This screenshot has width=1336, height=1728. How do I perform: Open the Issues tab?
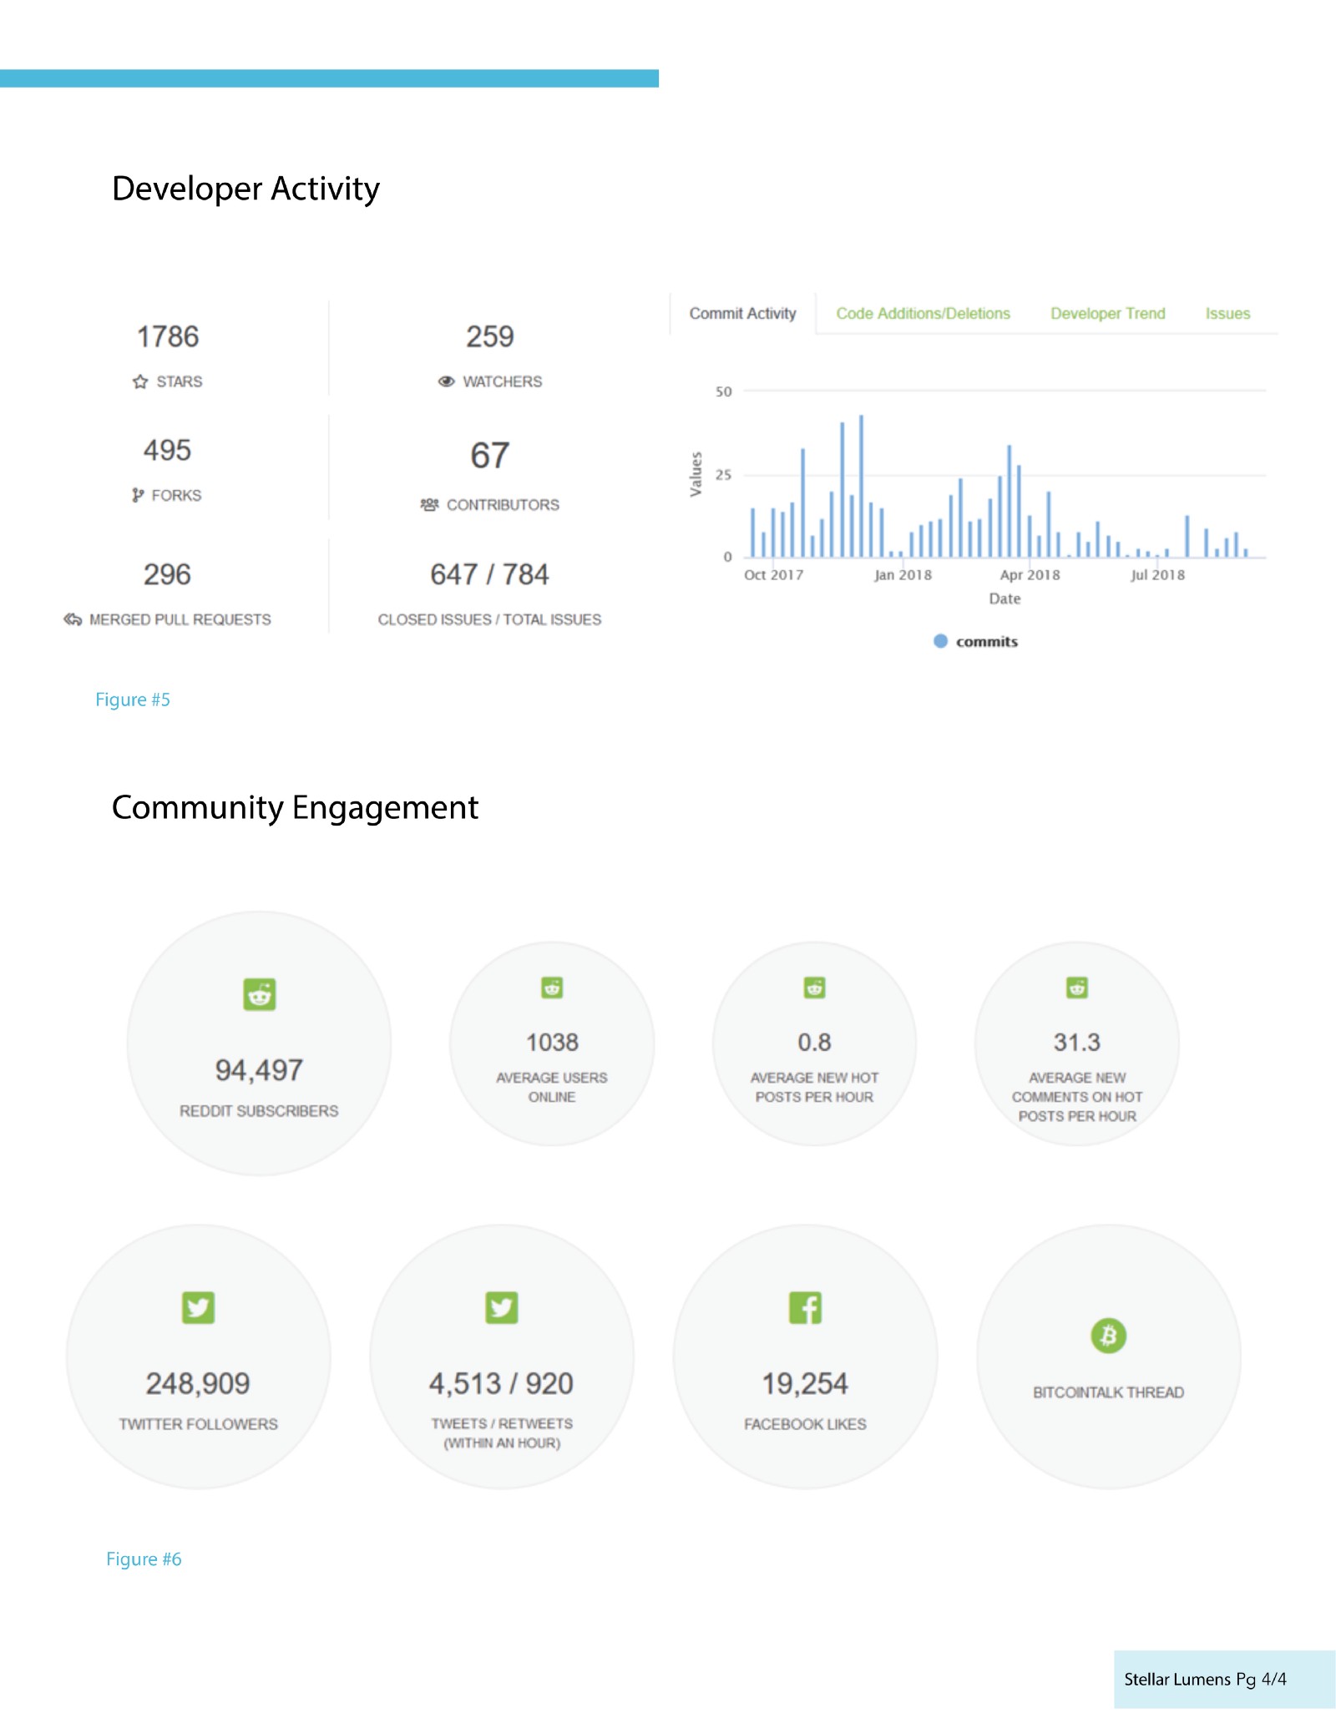1227,313
